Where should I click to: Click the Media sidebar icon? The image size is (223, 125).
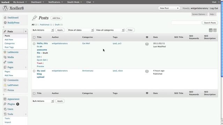click(5, 57)
